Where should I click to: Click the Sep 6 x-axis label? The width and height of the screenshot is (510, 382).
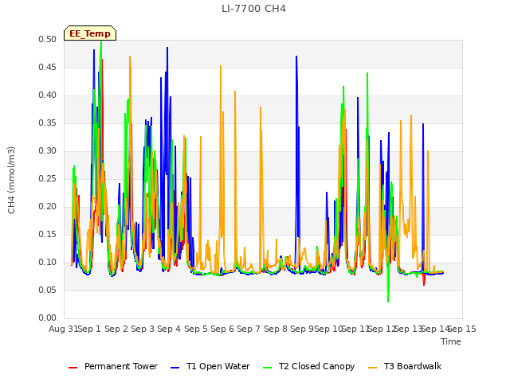click(x=222, y=329)
